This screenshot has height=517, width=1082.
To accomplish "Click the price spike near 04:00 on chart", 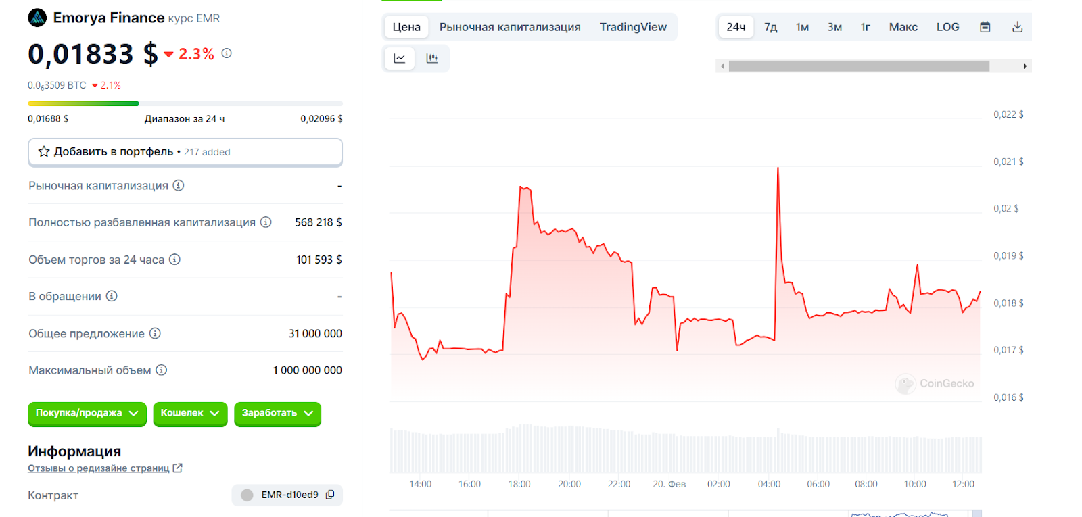I will click(778, 169).
